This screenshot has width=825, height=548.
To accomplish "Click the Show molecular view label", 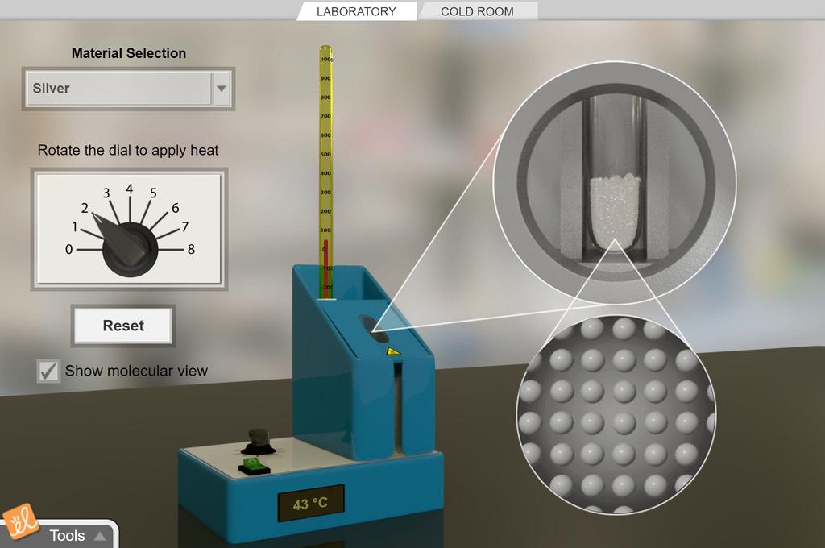I will 136,371.
